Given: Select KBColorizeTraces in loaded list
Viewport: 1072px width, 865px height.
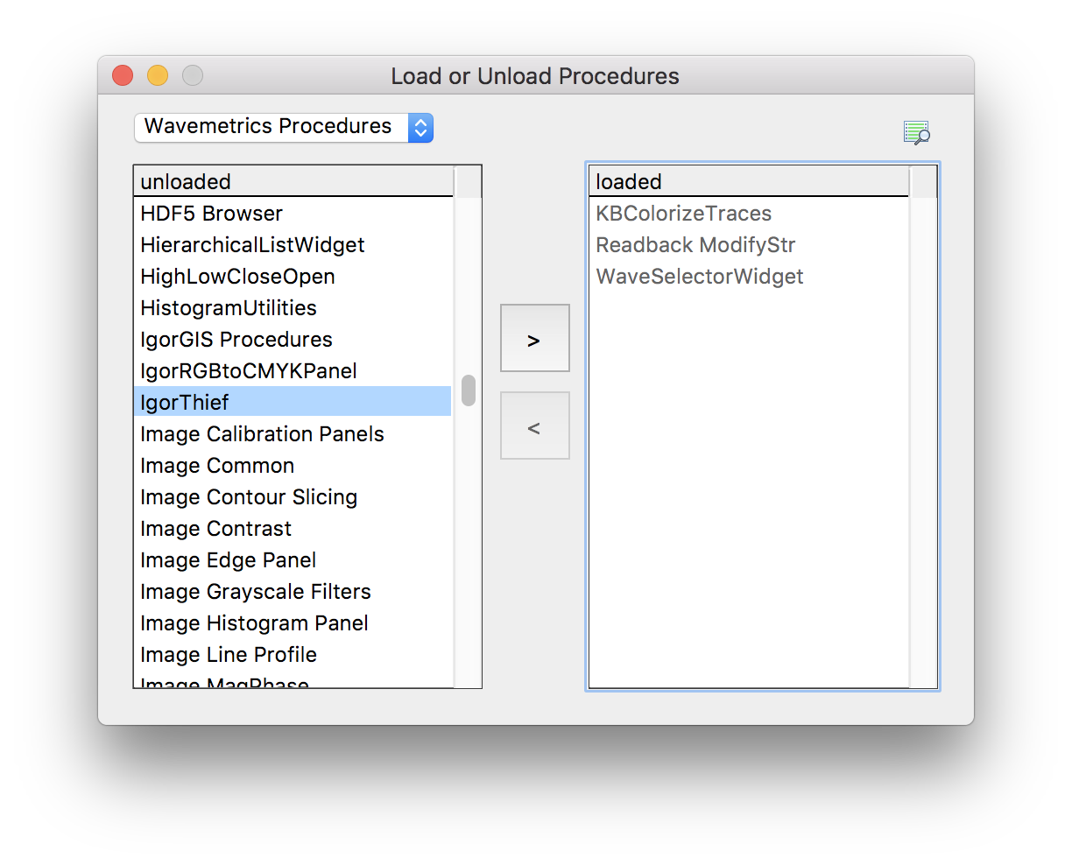Looking at the screenshot, I should (749, 214).
